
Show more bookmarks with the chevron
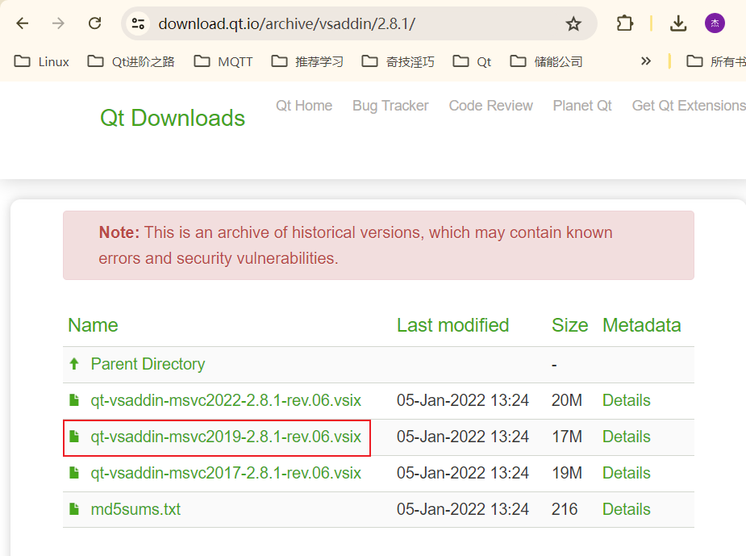646,61
